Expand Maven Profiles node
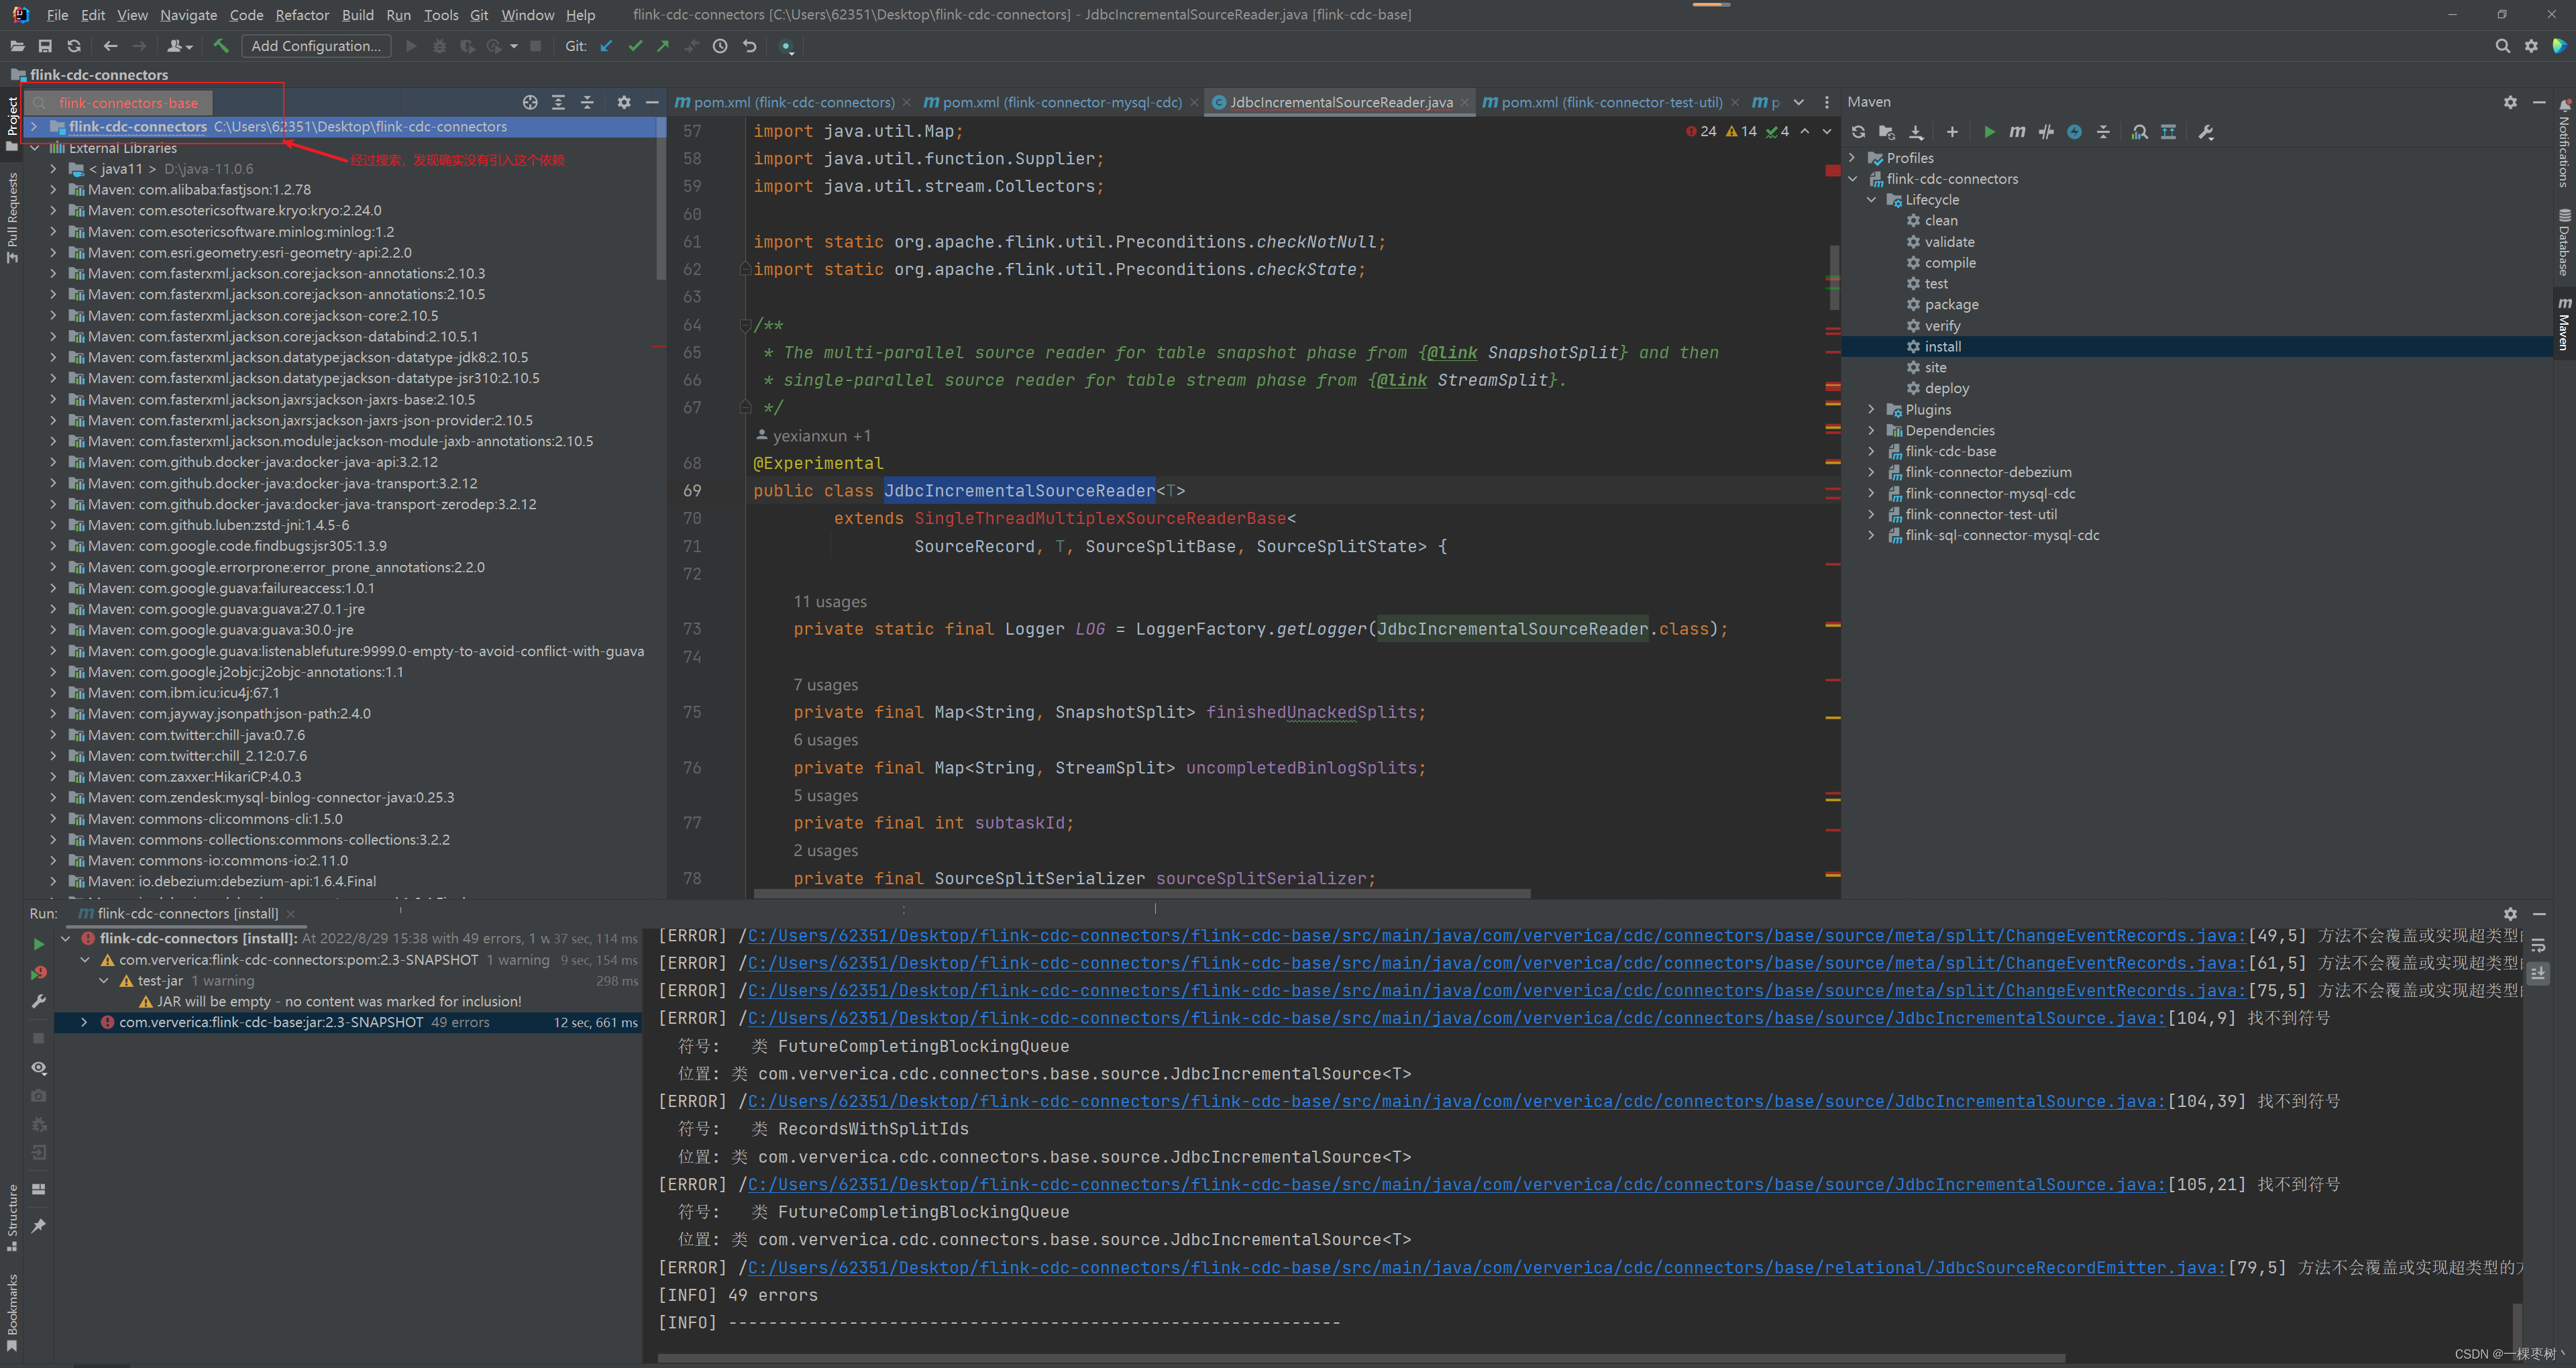The height and width of the screenshot is (1368, 2576). coord(1853,158)
